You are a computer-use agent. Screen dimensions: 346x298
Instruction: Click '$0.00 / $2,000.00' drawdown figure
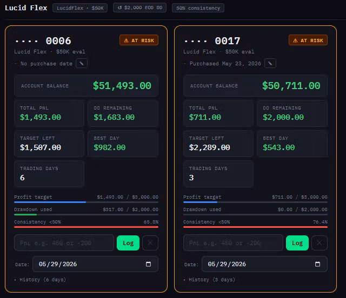point(303,209)
